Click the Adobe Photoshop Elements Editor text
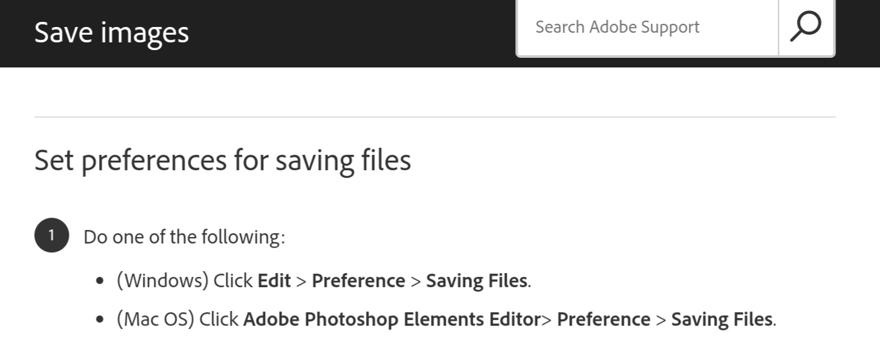 tap(391, 319)
